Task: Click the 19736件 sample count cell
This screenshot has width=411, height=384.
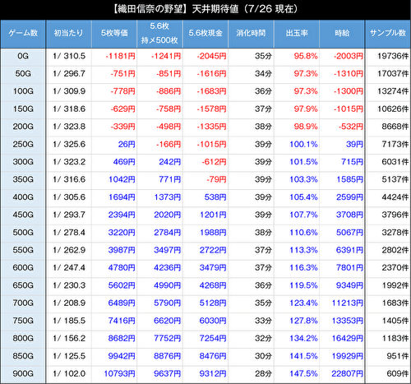Action: point(393,56)
